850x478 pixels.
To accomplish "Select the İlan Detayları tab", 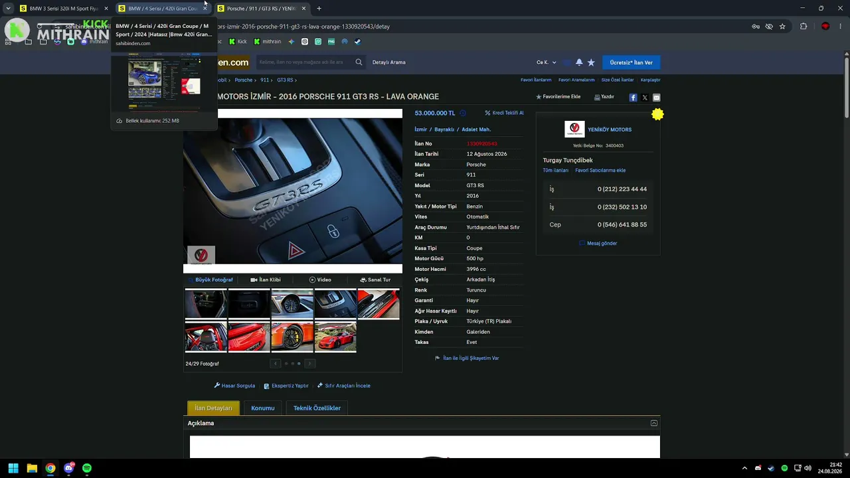I will (213, 408).
